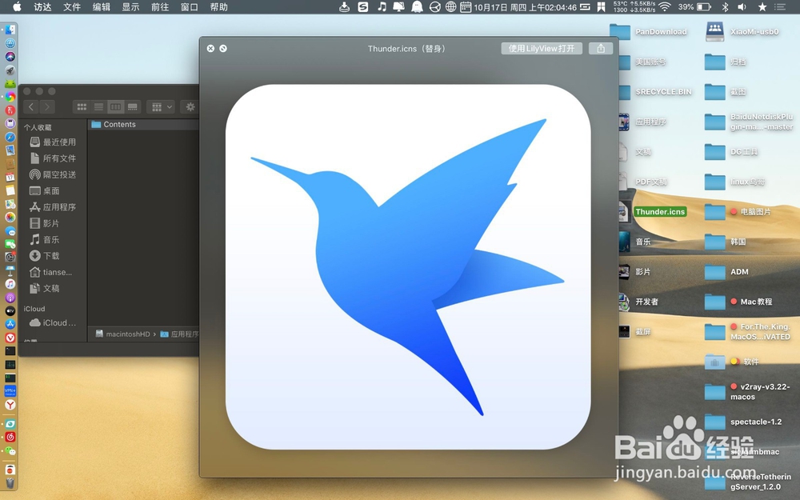Viewport: 800px width, 500px height.
Task: Open 所有文件 in Finder sidebar
Action: tap(53, 158)
